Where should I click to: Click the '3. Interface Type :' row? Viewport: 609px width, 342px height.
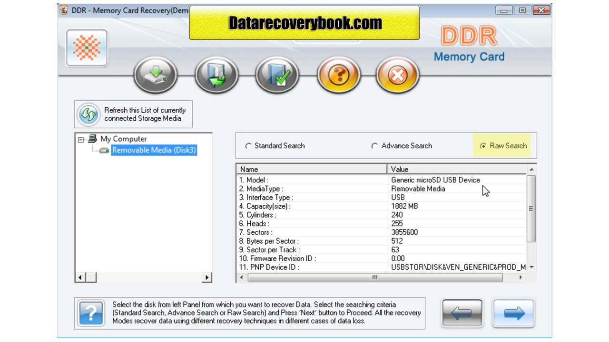tap(382, 197)
